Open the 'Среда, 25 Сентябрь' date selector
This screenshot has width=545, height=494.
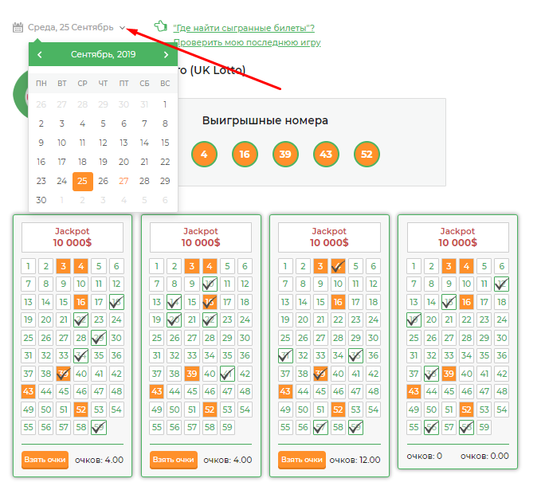coord(71,27)
